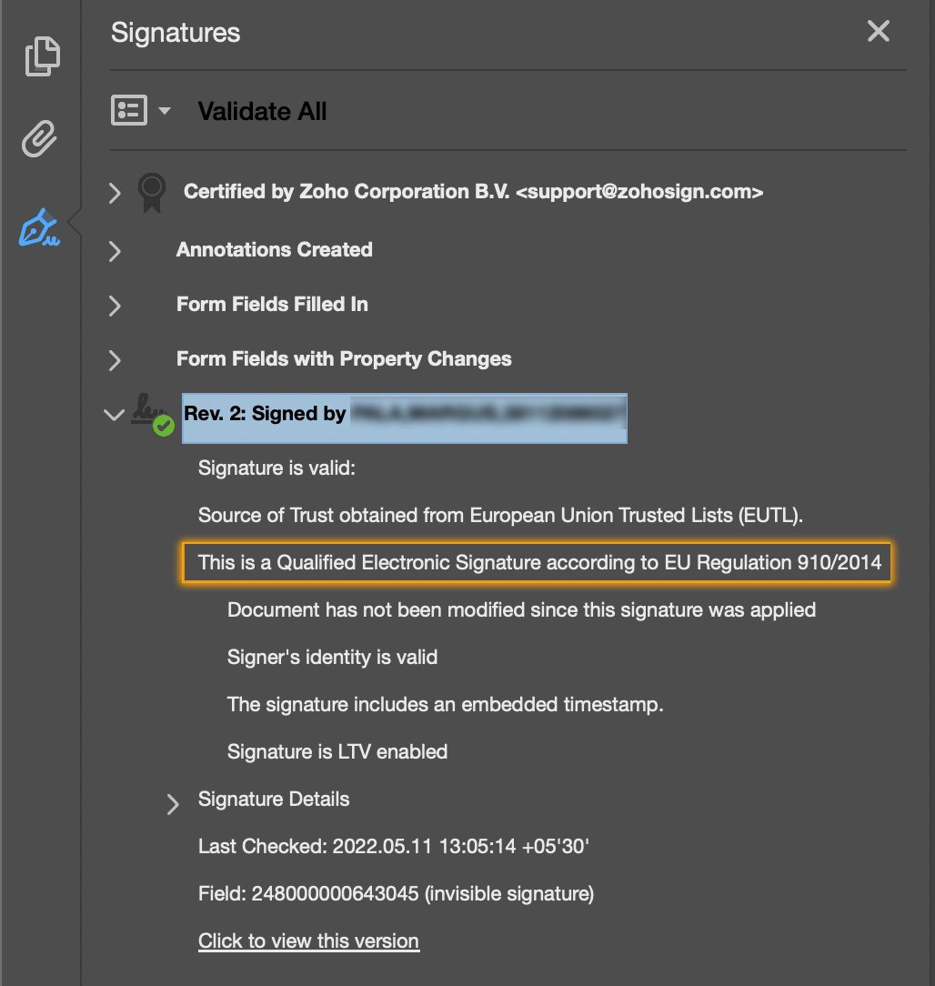Expand the Annotations Created section
The width and height of the screenshot is (935, 986).
(x=115, y=250)
